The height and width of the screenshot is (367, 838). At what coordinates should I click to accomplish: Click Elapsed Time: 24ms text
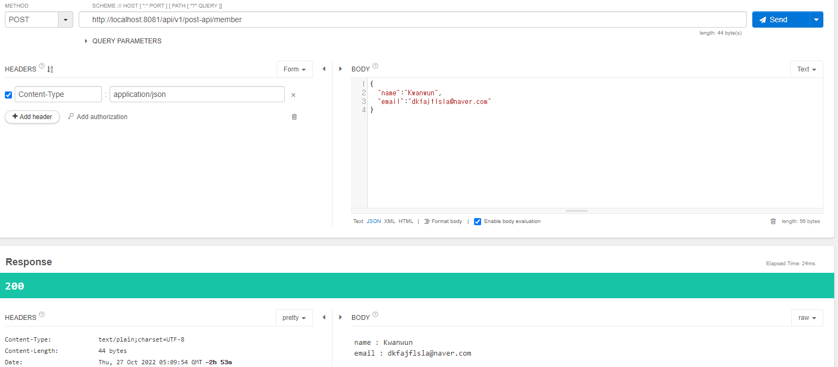pos(790,264)
